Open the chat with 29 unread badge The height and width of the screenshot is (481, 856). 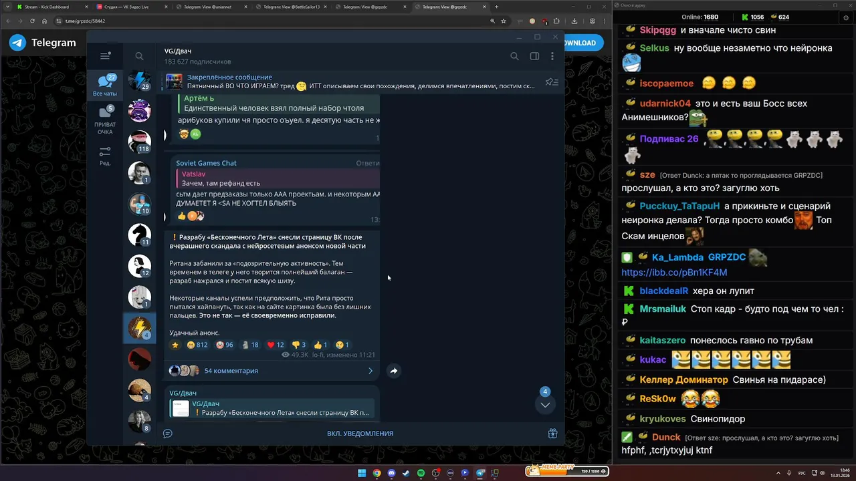140,80
